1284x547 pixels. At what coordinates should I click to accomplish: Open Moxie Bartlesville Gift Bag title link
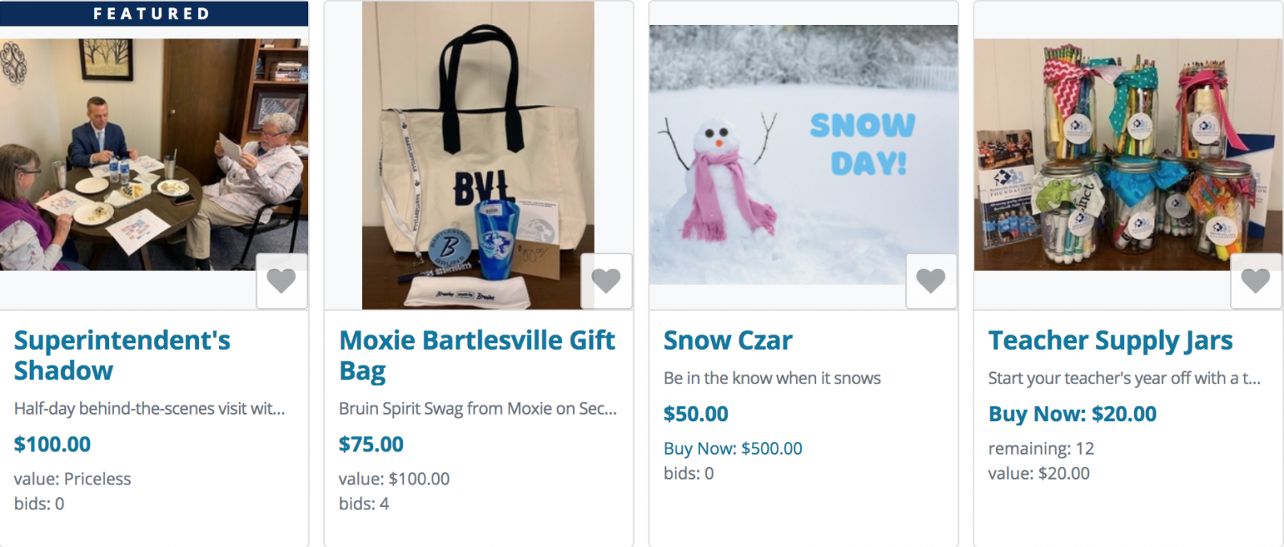pos(477,355)
